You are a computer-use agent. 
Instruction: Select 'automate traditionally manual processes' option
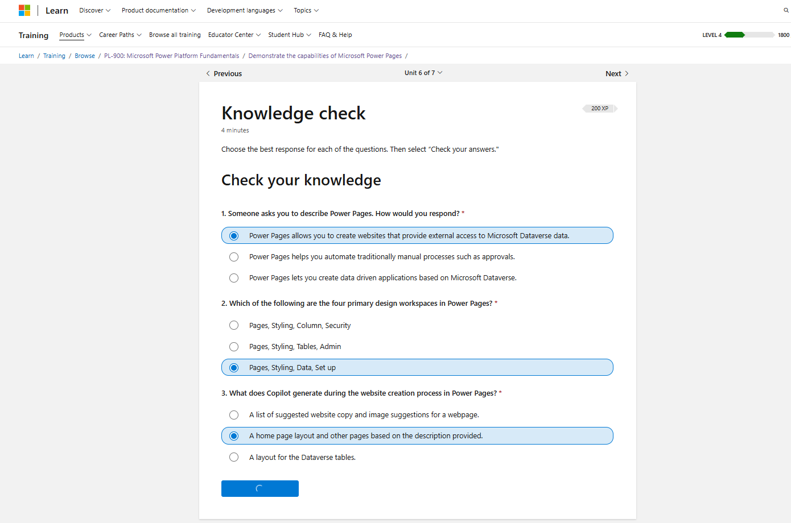pyautogui.click(x=417, y=257)
